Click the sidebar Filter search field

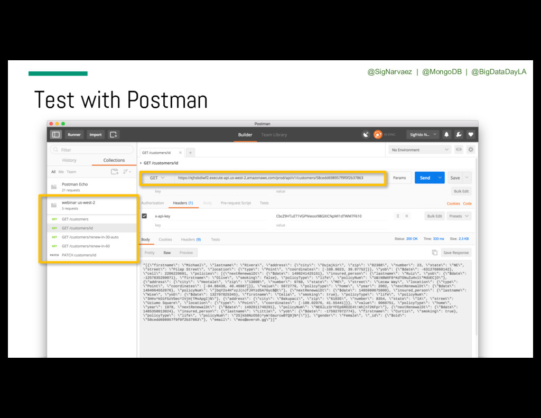pos(92,150)
